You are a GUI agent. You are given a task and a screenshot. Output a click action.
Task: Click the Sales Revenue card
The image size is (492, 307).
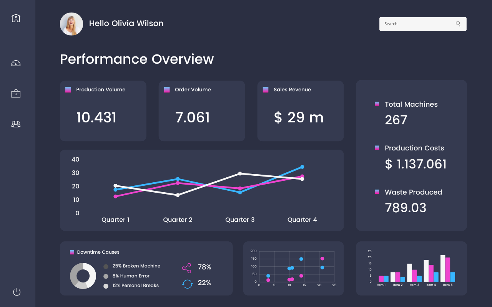(x=300, y=111)
